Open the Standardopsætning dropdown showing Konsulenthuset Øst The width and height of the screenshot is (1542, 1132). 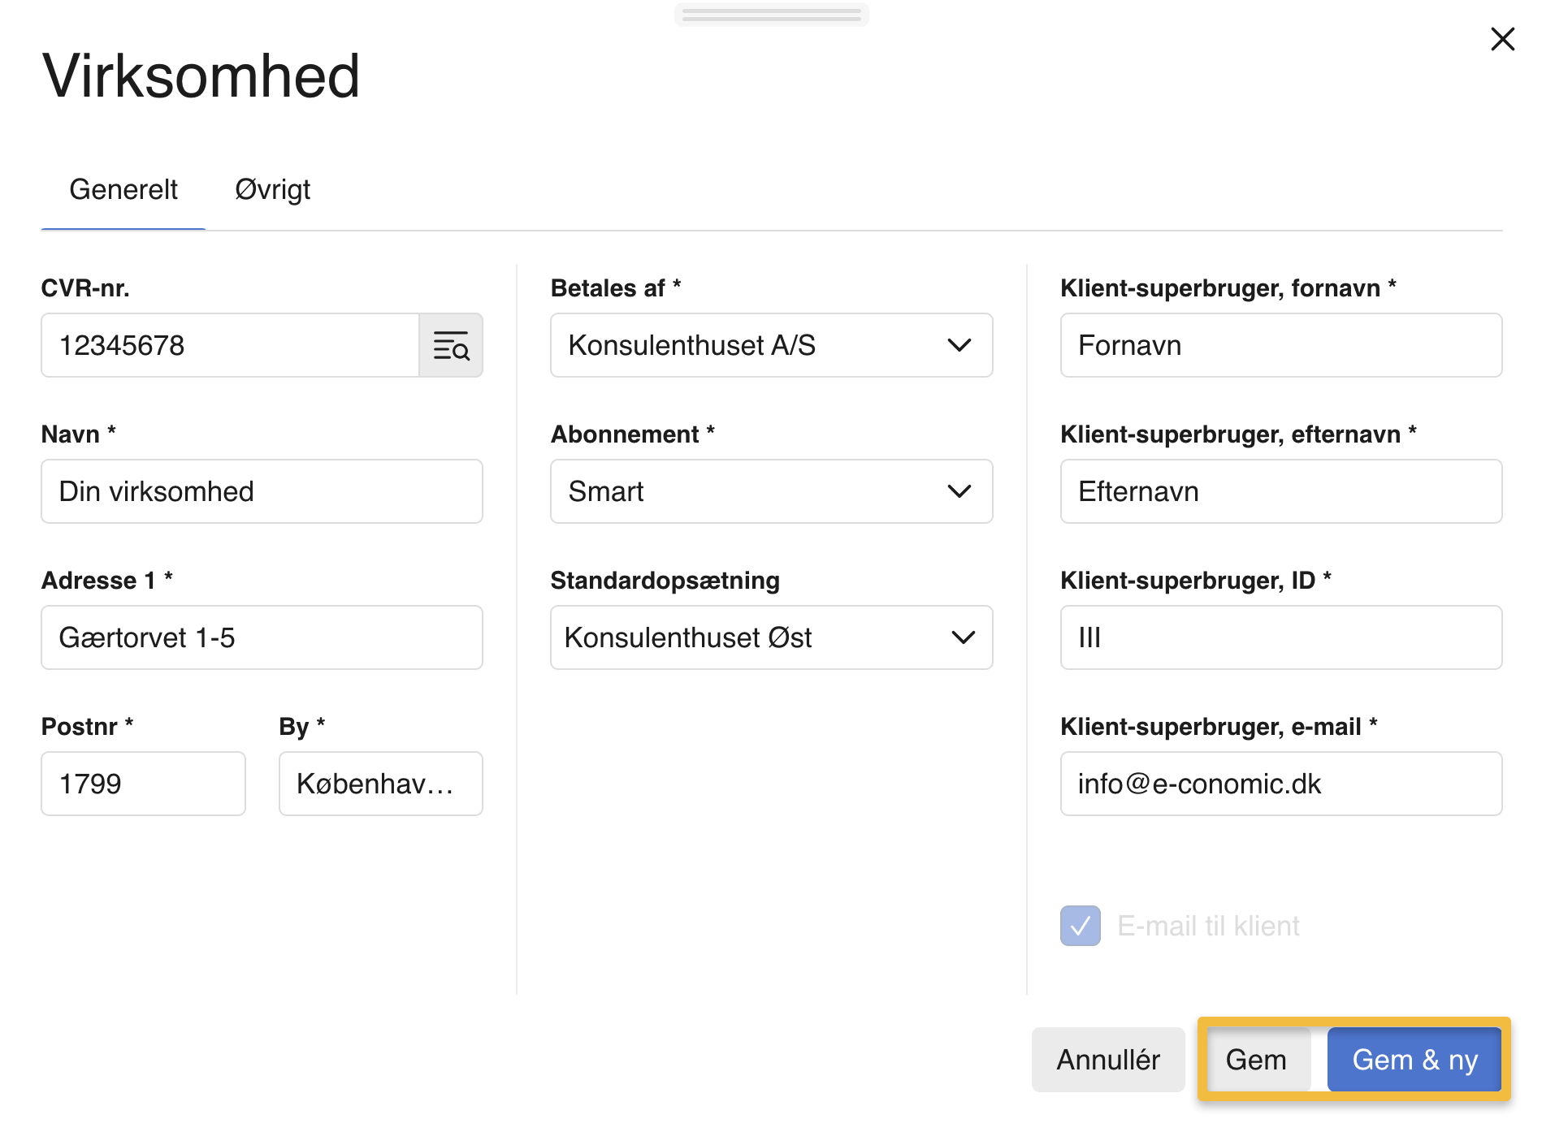pyautogui.click(x=770, y=638)
